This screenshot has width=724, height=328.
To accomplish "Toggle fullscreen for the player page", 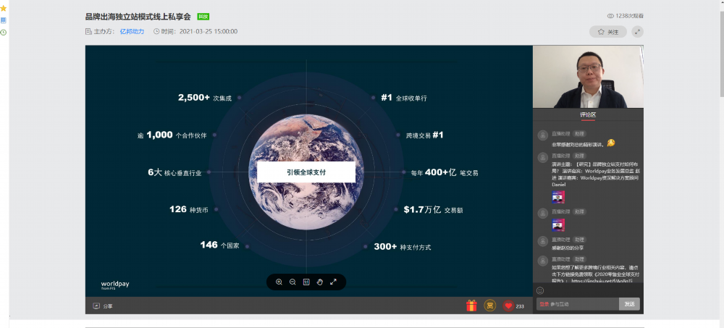I will [637, 32].
